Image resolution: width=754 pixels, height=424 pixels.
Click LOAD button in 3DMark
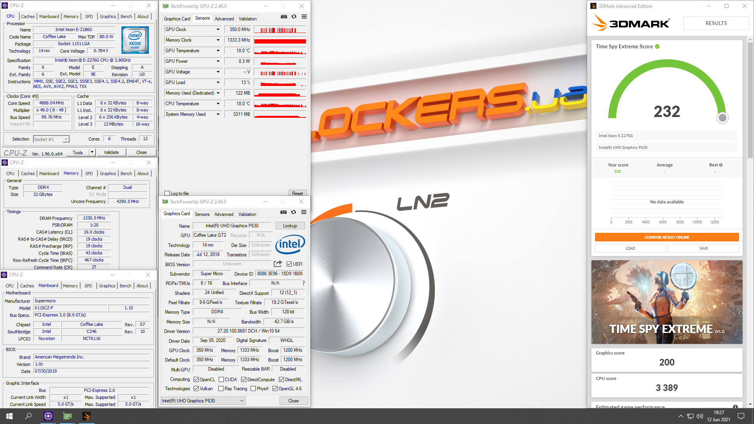[630, 248]
